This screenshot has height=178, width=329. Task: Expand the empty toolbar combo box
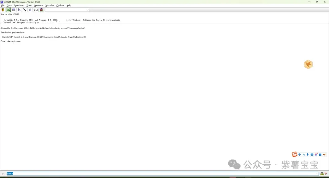click(87, 10)
